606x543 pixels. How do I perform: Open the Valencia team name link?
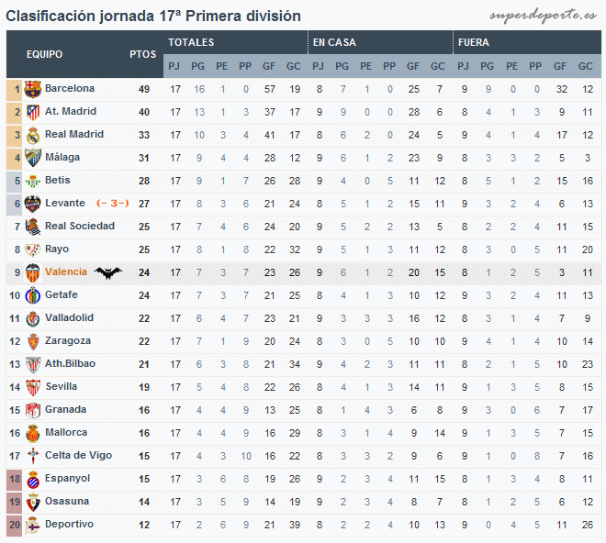[66, 271]
